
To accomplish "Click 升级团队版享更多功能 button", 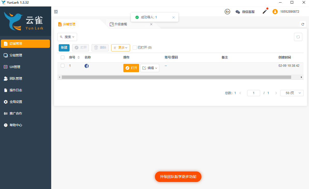I will tap(178, 177).
